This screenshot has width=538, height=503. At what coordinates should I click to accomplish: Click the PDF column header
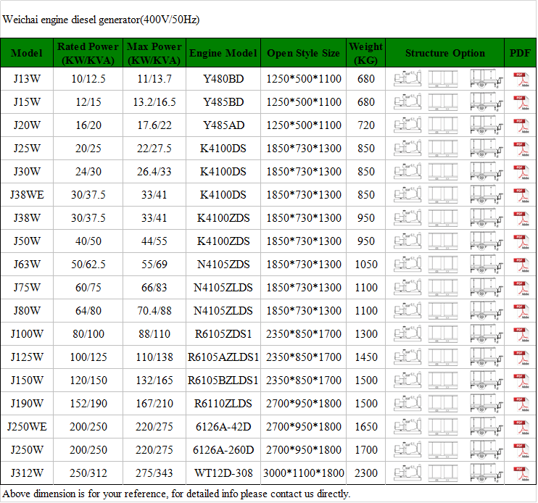(520, 53)
